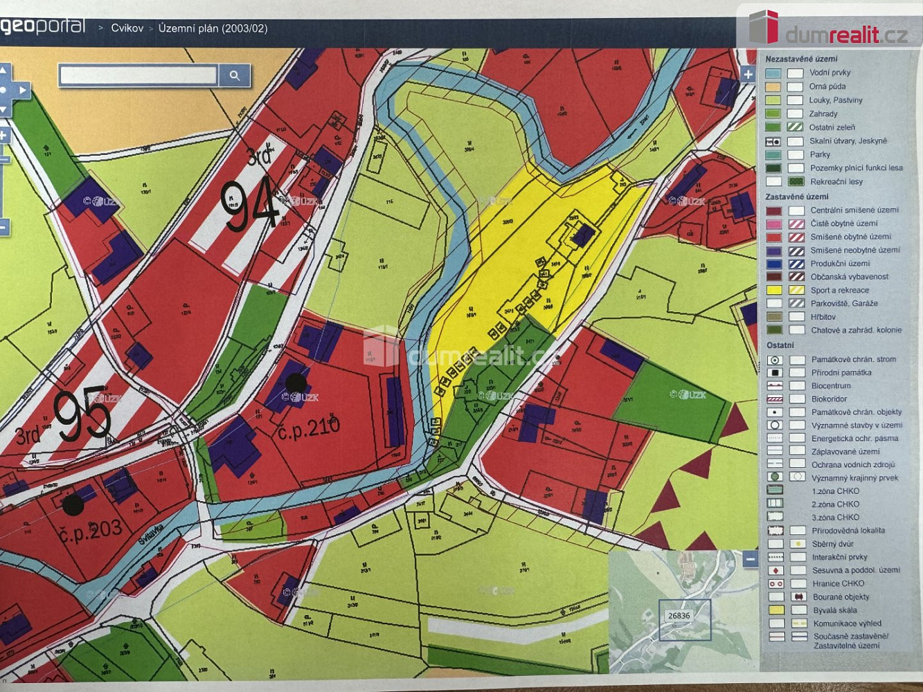Click the Zahrady legend label

point(823,114)
